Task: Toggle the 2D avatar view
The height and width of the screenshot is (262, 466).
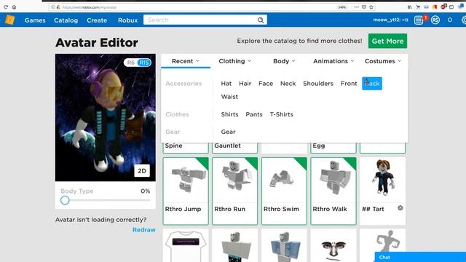Action: click(x=142, y=171)
